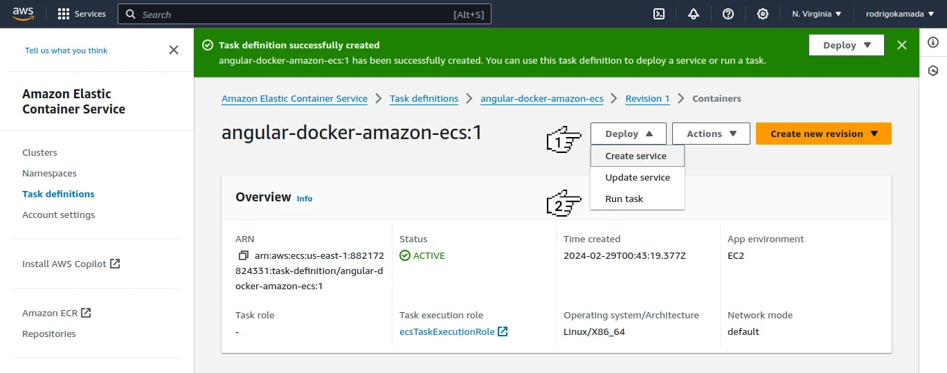Select Create service from the Deploy menu
The height and width of the screenshot is (373, 947).
point(638,156)
